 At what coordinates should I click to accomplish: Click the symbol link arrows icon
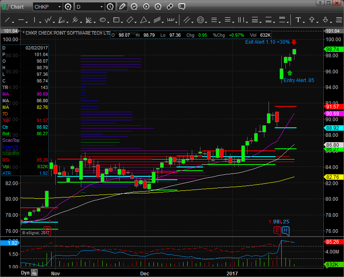170,7
